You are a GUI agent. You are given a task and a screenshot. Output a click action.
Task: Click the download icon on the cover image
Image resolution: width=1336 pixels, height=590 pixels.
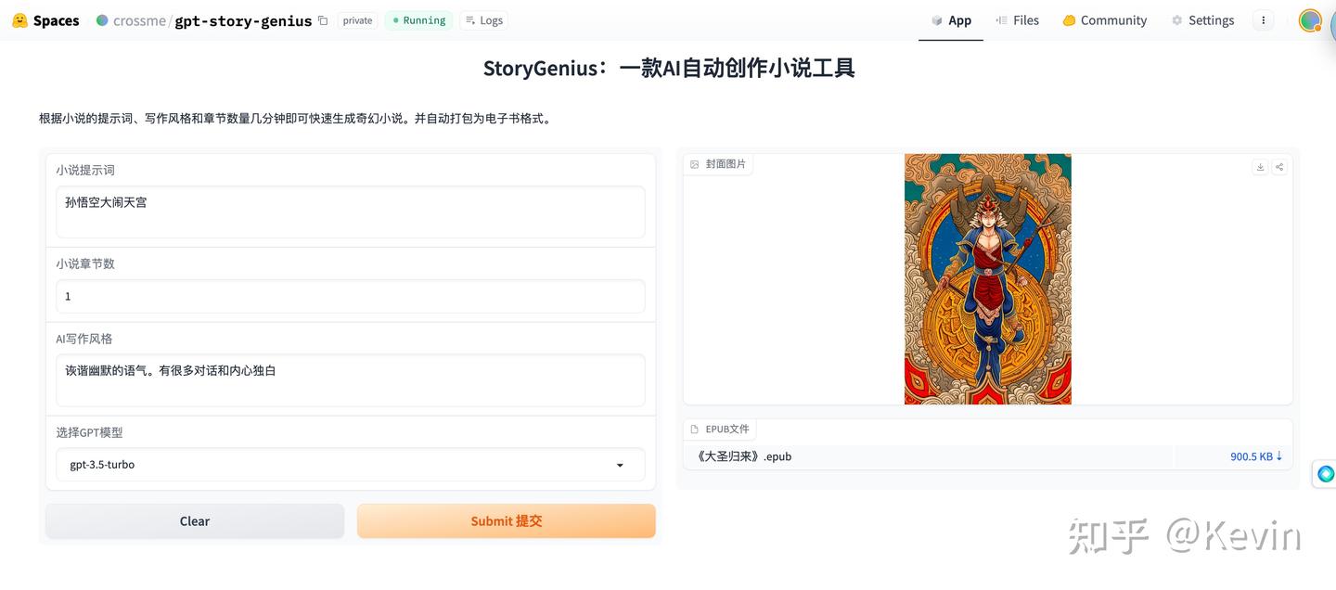pos(1260,167)
